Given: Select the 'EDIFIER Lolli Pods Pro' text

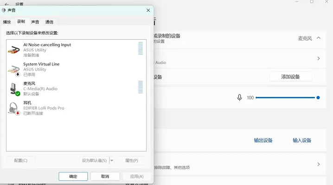Looking at the screenshot, I should [44, 108].
